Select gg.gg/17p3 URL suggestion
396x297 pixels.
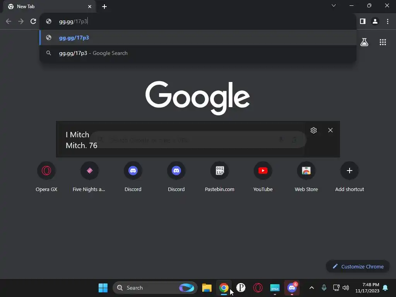click(x=198, y=38)
